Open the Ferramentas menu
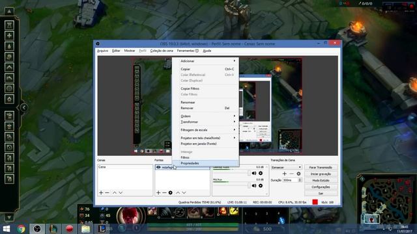The image size is (417, 234). pos(188,51)
